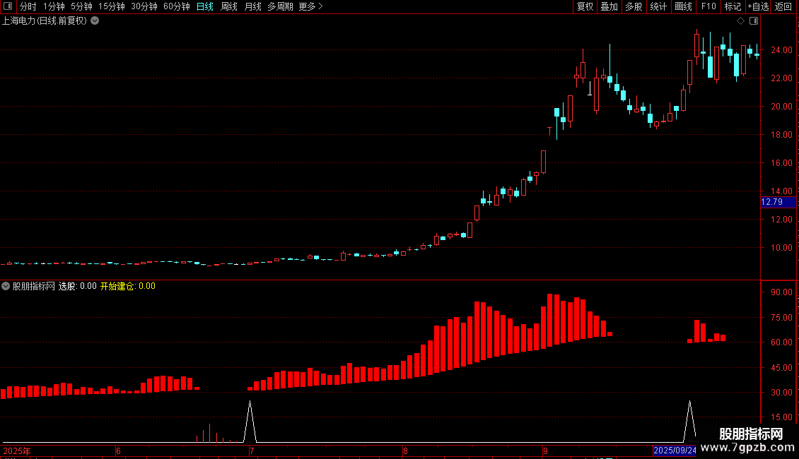Add stock with +自选 button

(758, 6)
